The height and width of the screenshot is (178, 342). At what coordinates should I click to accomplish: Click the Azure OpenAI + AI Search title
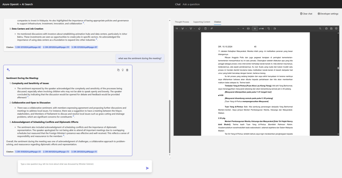pyautogui.click(x=17, y=4)
